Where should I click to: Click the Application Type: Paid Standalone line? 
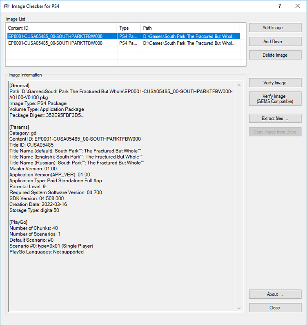[56, 181]
